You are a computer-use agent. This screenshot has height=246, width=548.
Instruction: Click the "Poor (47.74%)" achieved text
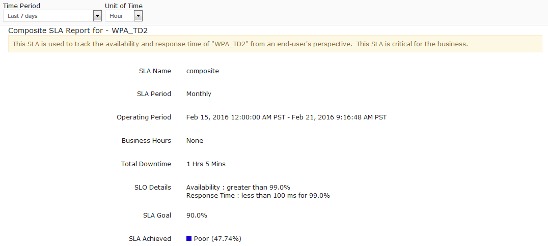pyautogui.click(x=217, y=239)
